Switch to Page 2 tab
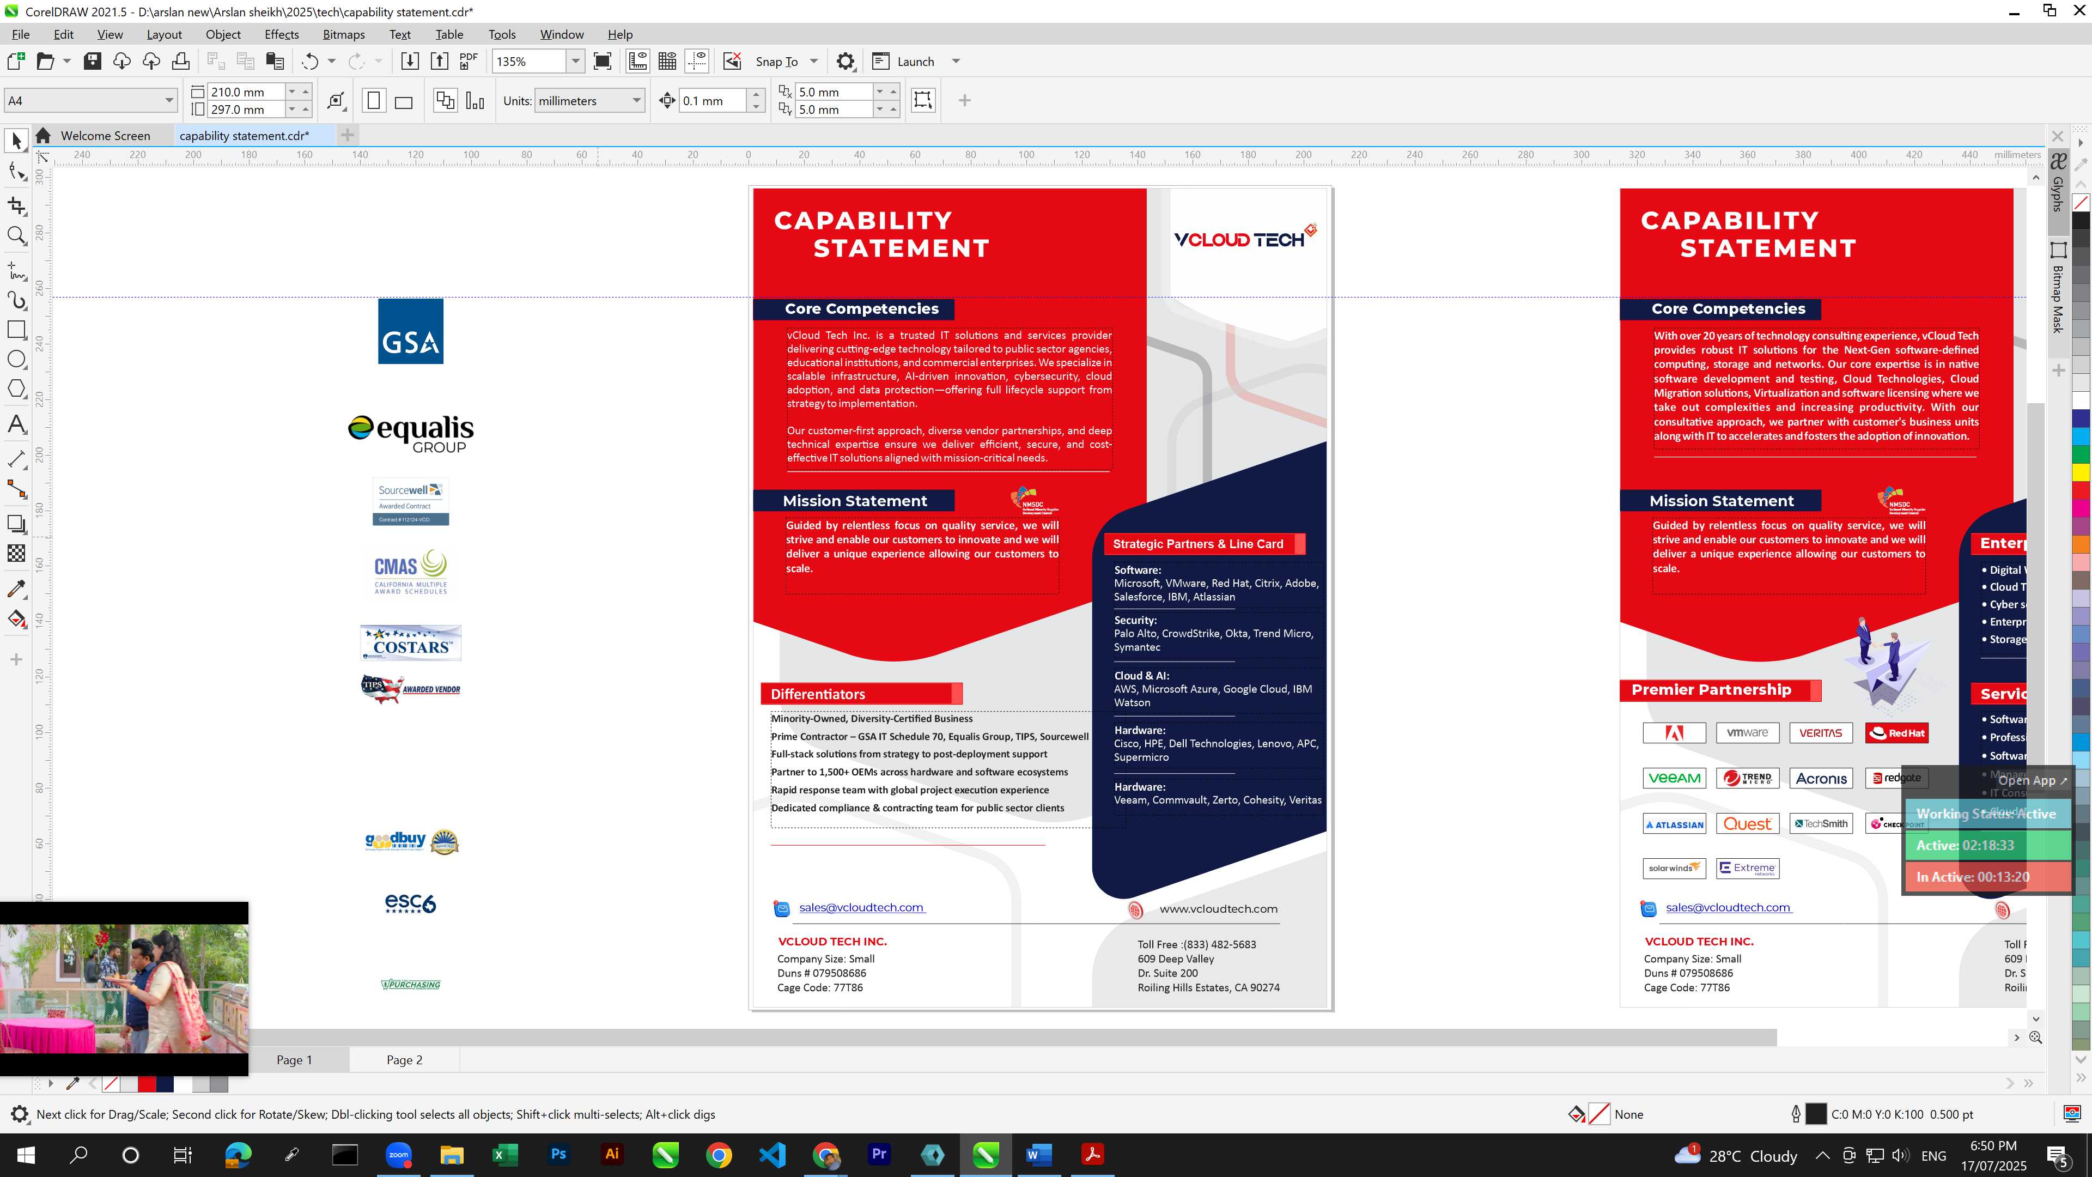The height and width of the screenshot is (1177, 2092). click(x=404, y=1059)
